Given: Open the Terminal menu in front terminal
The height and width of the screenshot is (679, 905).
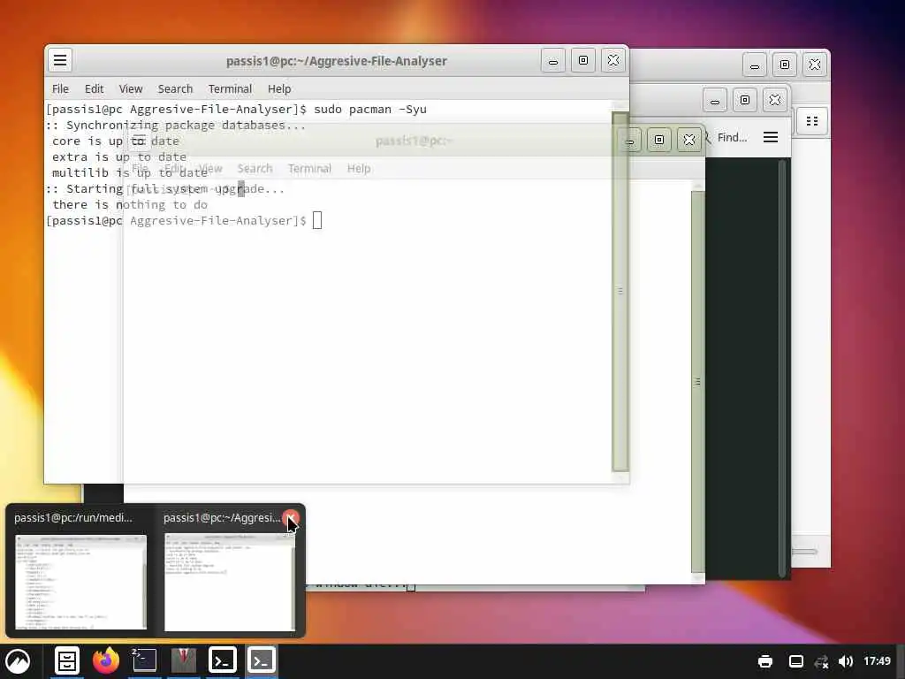Looking at the screenshot, I should pos(230,89).
